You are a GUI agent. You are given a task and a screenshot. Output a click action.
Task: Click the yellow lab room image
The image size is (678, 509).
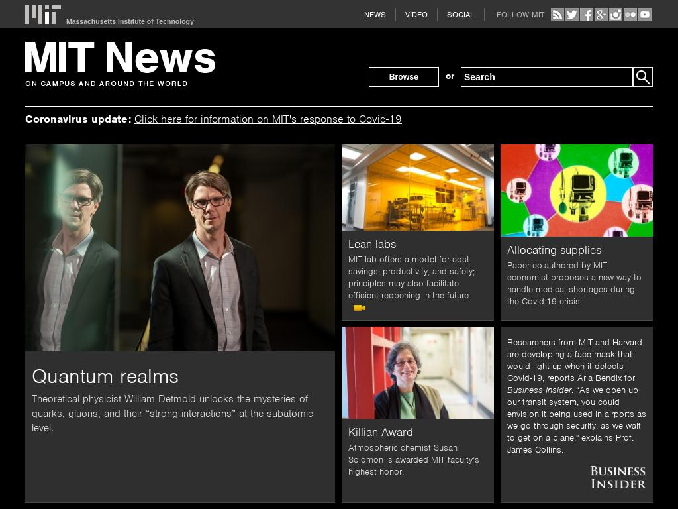click(418, 188)
